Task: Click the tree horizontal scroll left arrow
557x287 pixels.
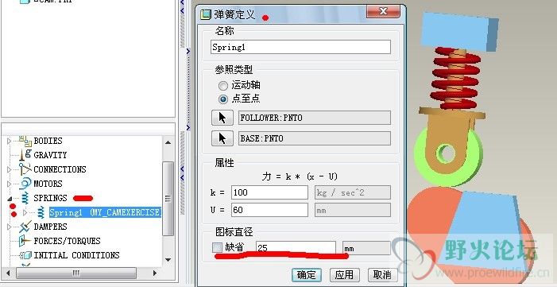Action: pos(8,273)
